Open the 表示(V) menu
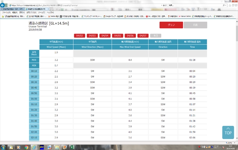 [x=23, y=12]
